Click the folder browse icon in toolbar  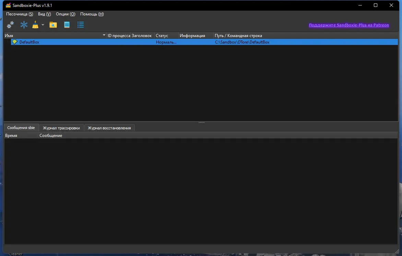[x=53, y=25]
